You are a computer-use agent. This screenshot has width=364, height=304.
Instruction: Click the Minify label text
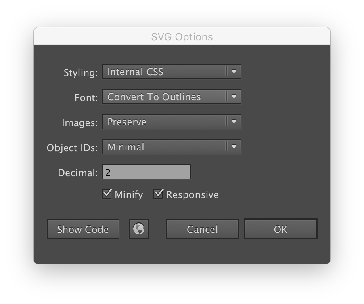129,195
